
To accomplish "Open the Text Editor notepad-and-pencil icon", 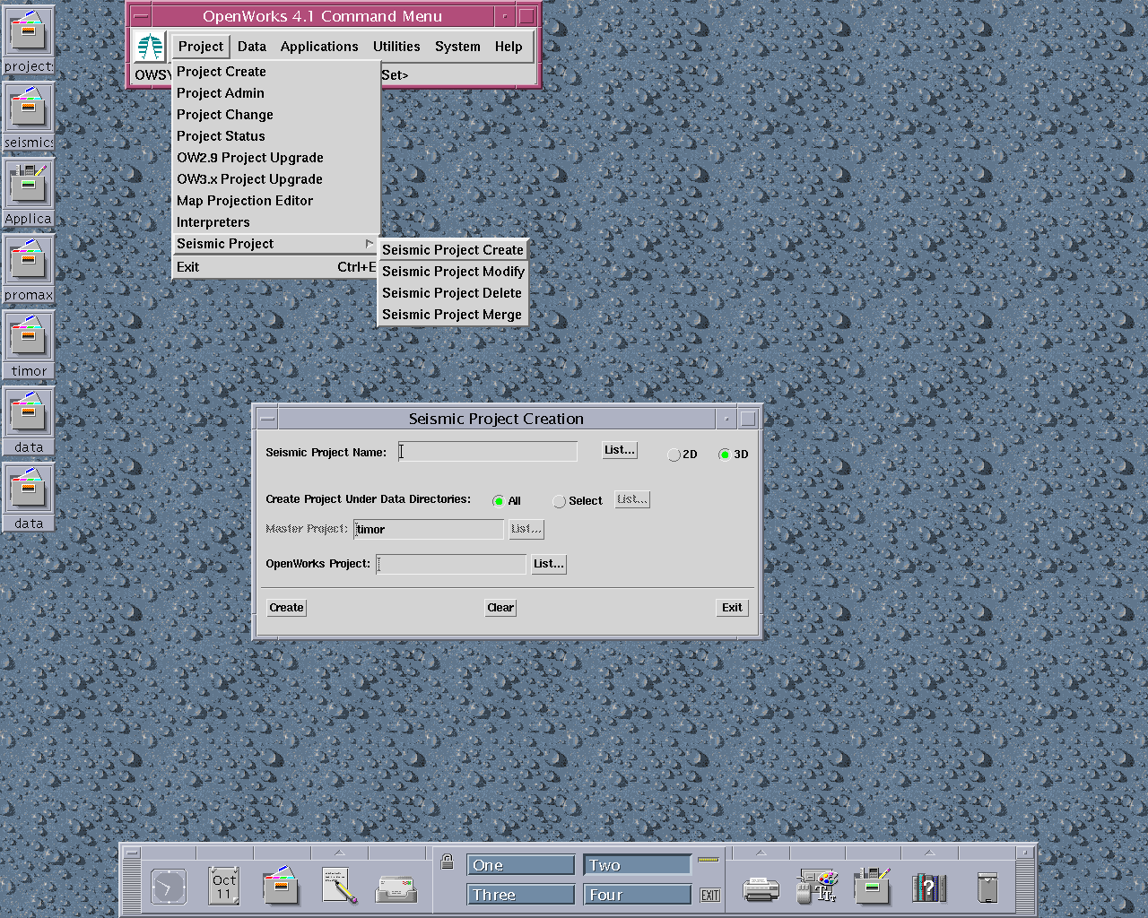I will (339, 886).
